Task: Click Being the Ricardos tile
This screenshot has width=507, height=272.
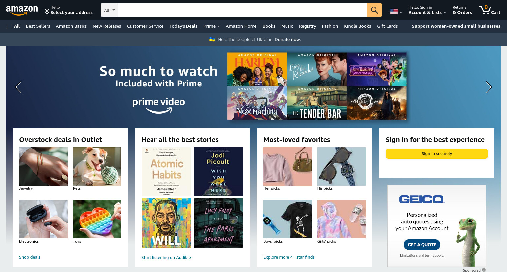Action: click(317, 69)
